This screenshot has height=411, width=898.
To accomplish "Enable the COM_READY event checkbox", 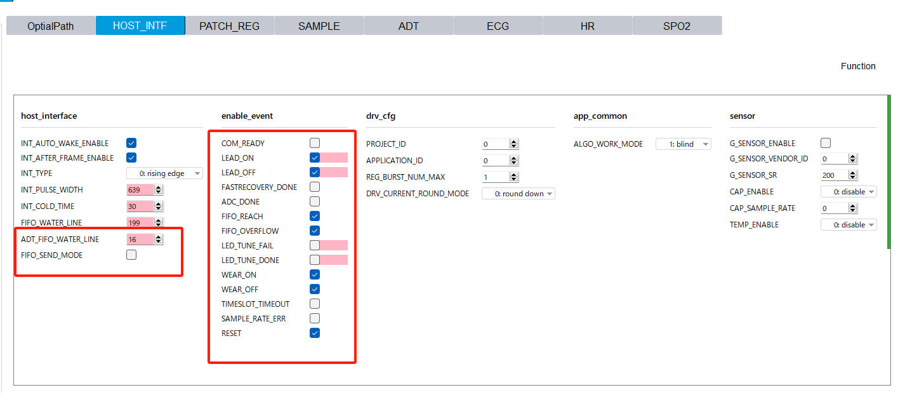I will coord(315,144).
